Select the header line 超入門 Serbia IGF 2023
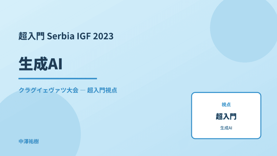The height and width of the screenshot is (156, 277). click(66, 36)
